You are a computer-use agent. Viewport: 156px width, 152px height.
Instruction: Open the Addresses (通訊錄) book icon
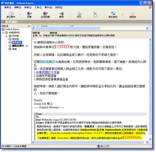tap(133, 14)
